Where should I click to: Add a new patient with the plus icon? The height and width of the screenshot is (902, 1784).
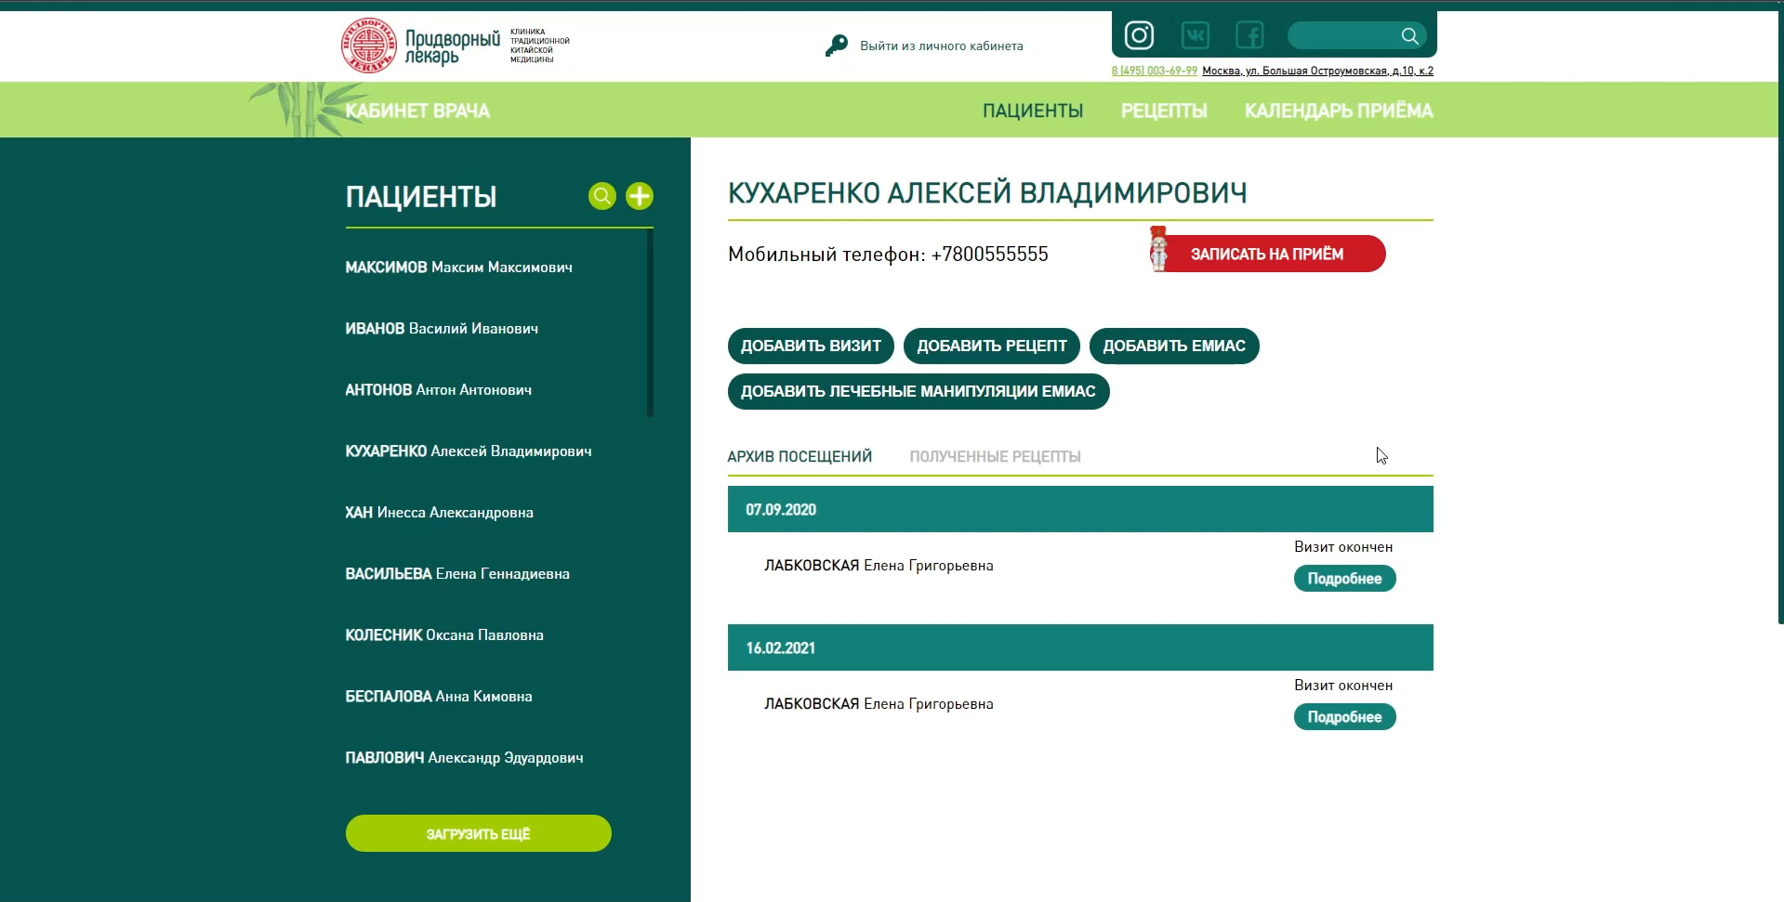pos(640,196)
